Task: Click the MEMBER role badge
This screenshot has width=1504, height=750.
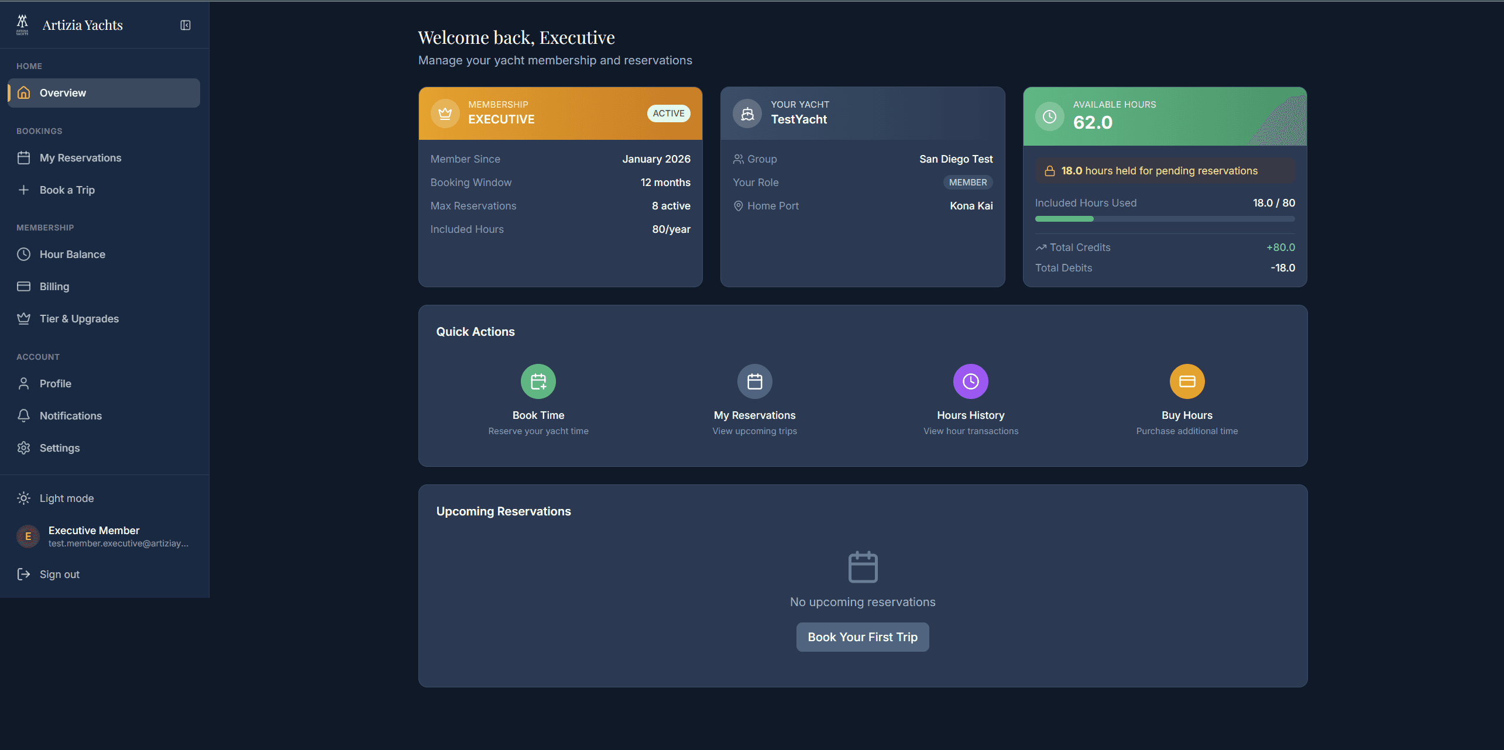Action: coord(967,182)
